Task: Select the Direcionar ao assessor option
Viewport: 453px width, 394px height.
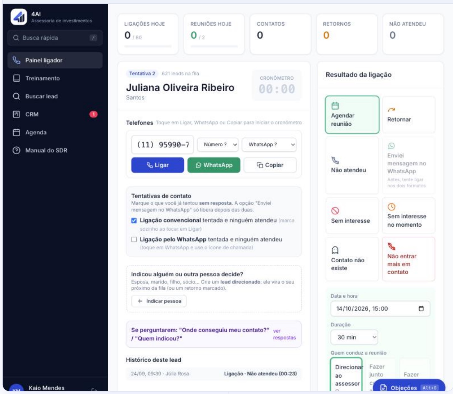Action: [x=346, y=375]
